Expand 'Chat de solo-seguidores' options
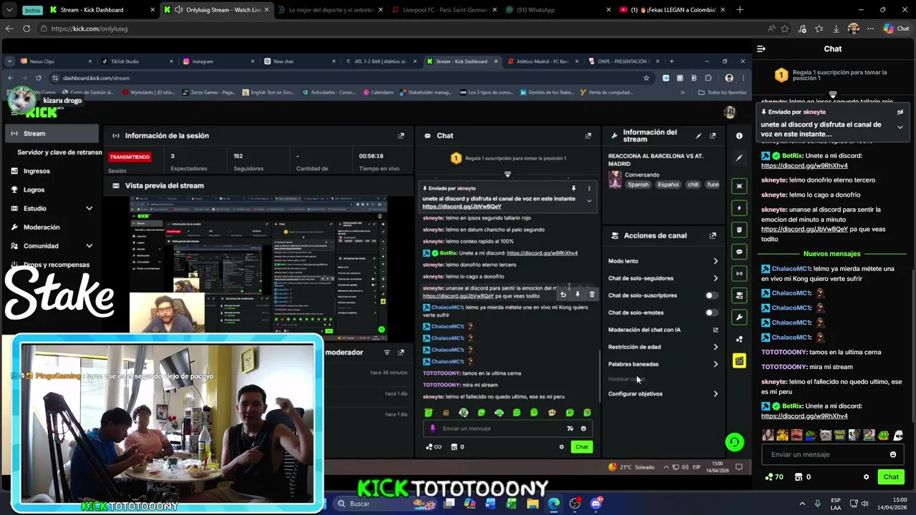 tap(715, 278)
